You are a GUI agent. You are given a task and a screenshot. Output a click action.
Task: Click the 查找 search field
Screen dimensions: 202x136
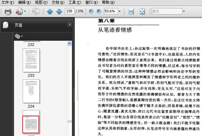point(167,11)
